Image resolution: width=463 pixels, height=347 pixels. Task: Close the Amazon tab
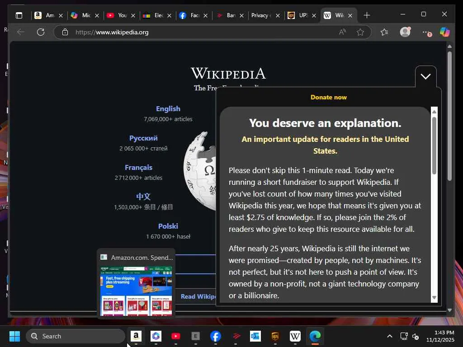pyautogui.click(x=61, y=15)
